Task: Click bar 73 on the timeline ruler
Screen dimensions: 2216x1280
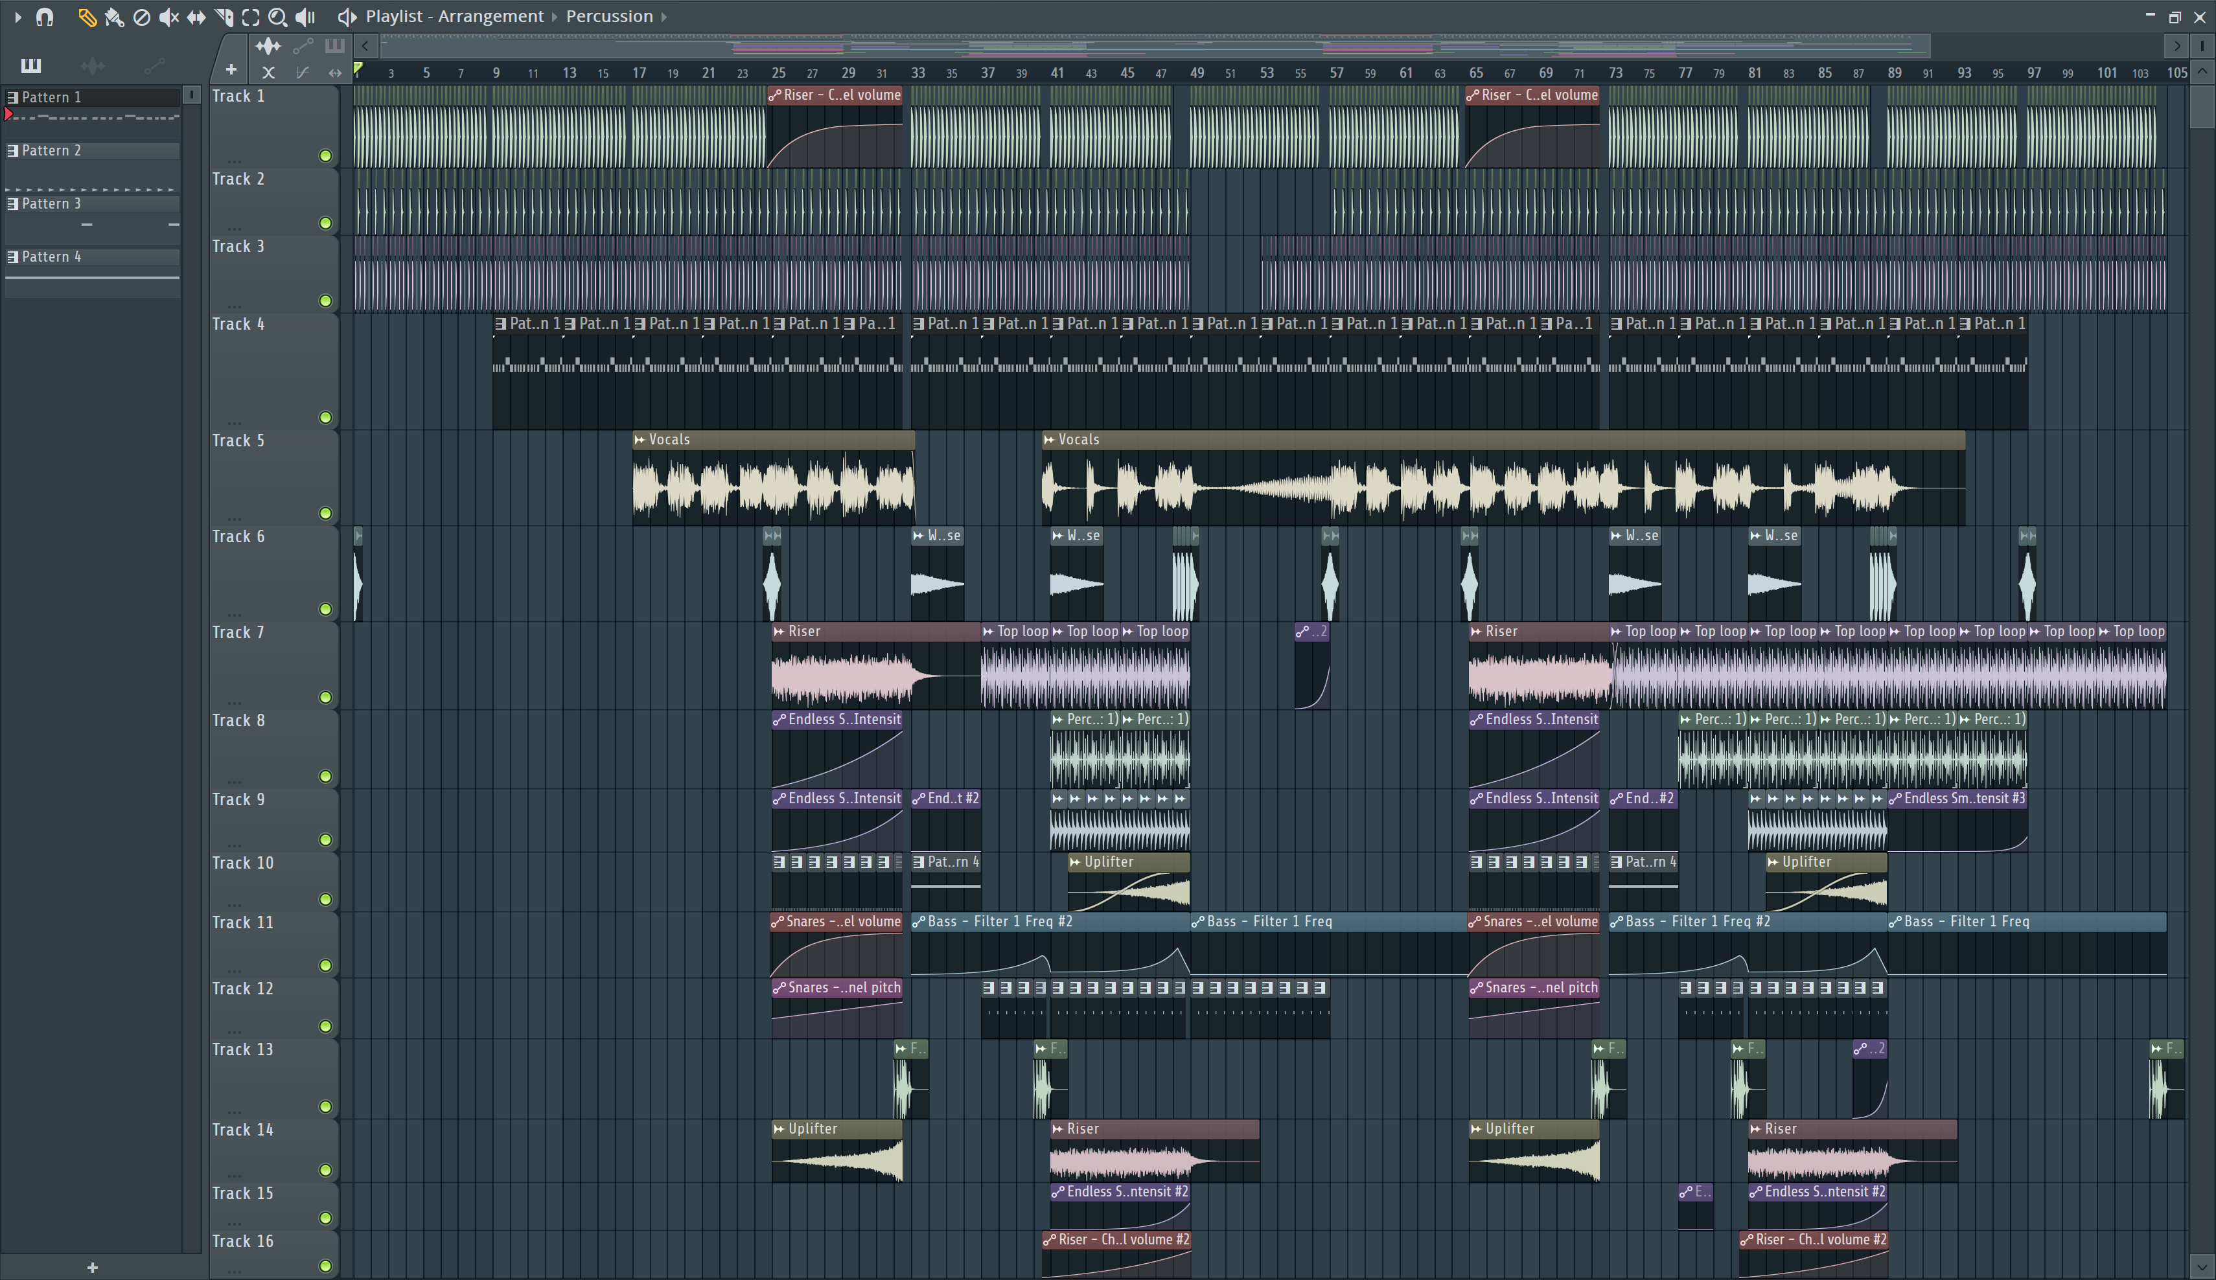Action: pos(1615,73)
